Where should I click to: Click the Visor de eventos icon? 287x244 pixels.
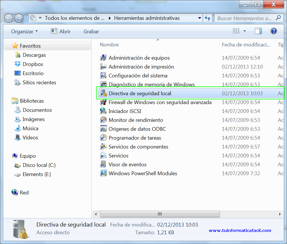point(103,164)
